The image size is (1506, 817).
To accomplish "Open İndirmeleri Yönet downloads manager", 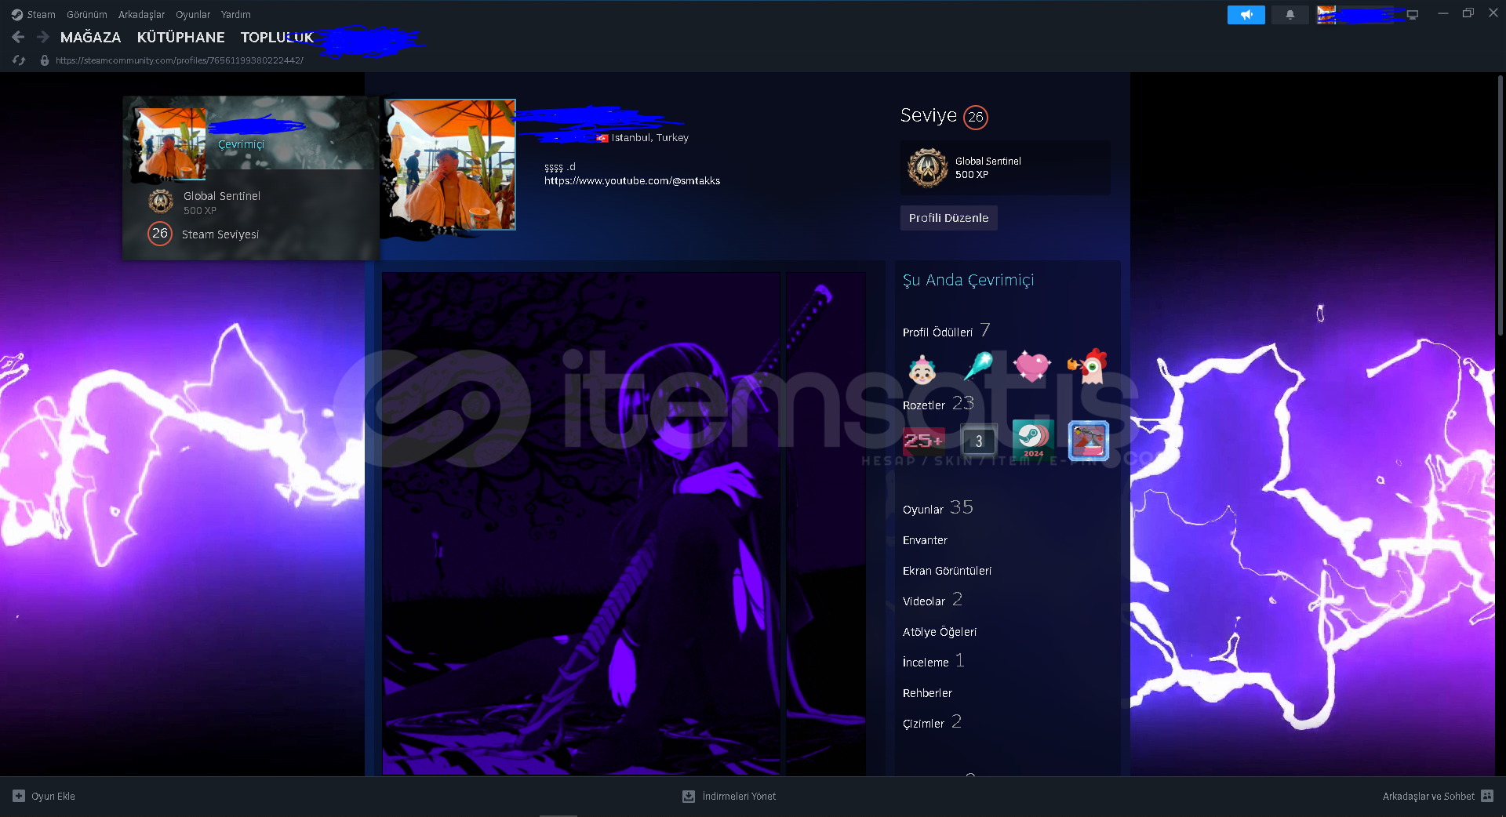I will (x=739, y=796).
